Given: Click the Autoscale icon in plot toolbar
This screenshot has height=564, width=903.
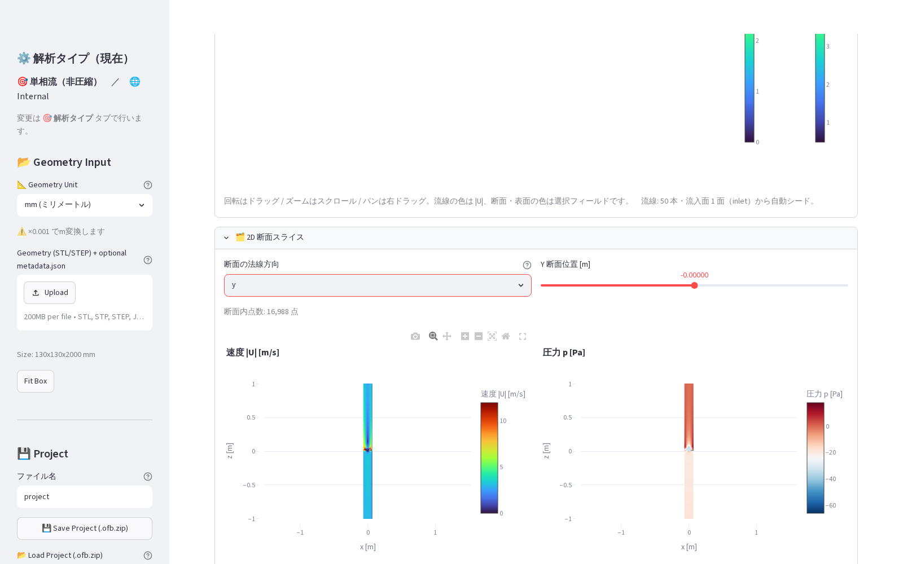Looking at the screenshot, I should pos(492,336).
